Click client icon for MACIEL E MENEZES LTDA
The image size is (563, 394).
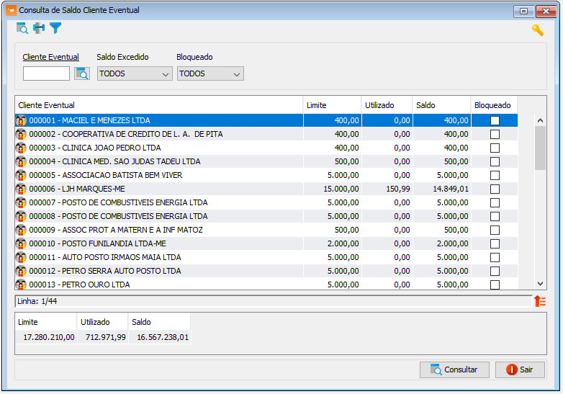point(21,121)
